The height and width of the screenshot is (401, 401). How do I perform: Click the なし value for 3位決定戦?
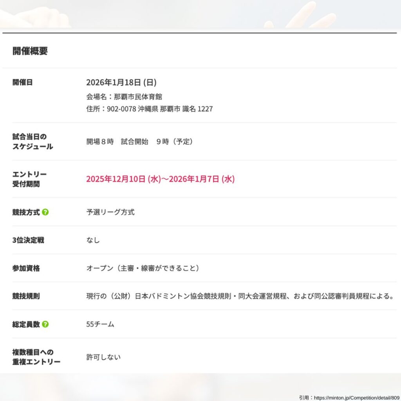point(93,240)
